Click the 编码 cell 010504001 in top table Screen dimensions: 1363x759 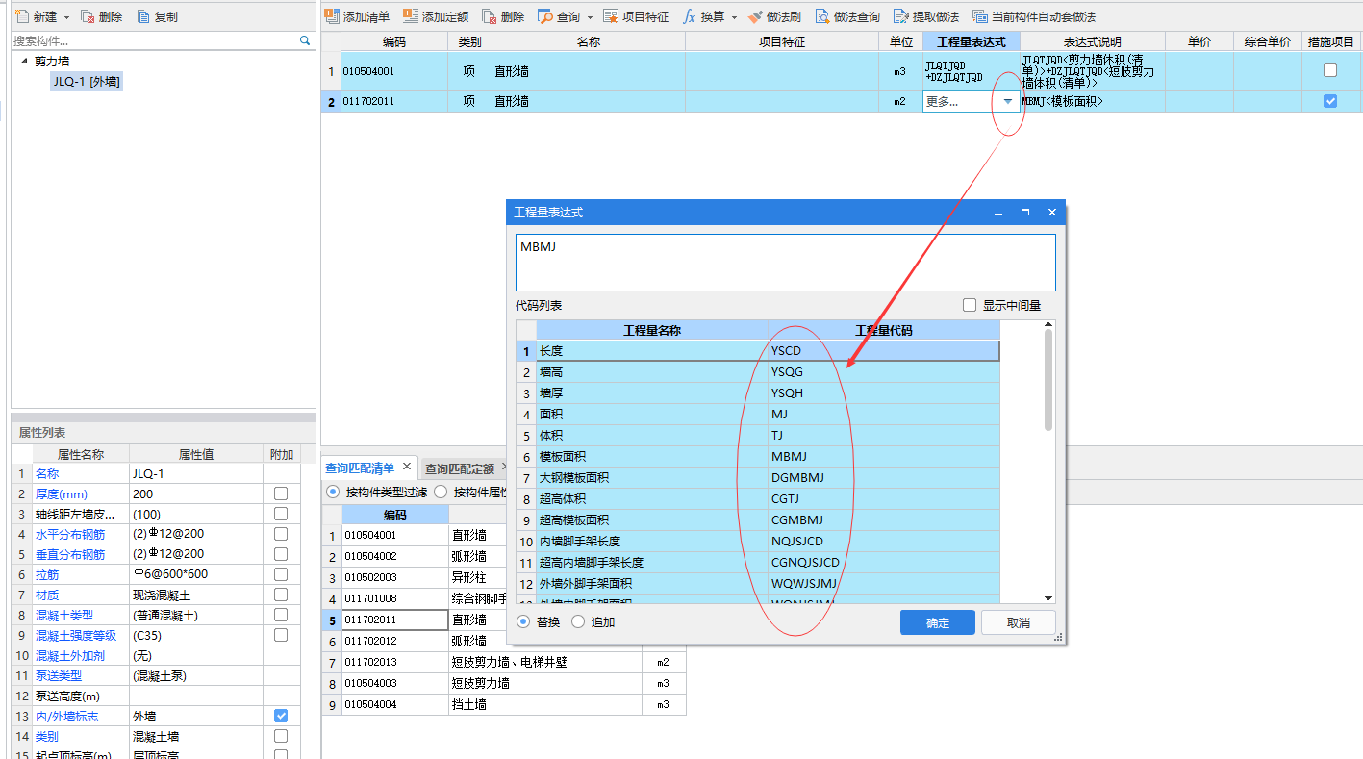coord(394,71)
